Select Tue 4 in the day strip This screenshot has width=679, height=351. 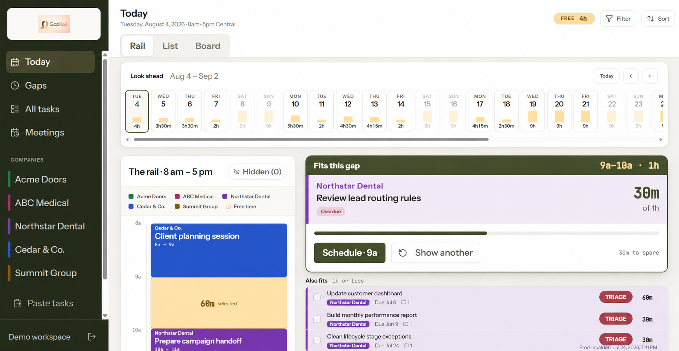[x=137, y=111]
